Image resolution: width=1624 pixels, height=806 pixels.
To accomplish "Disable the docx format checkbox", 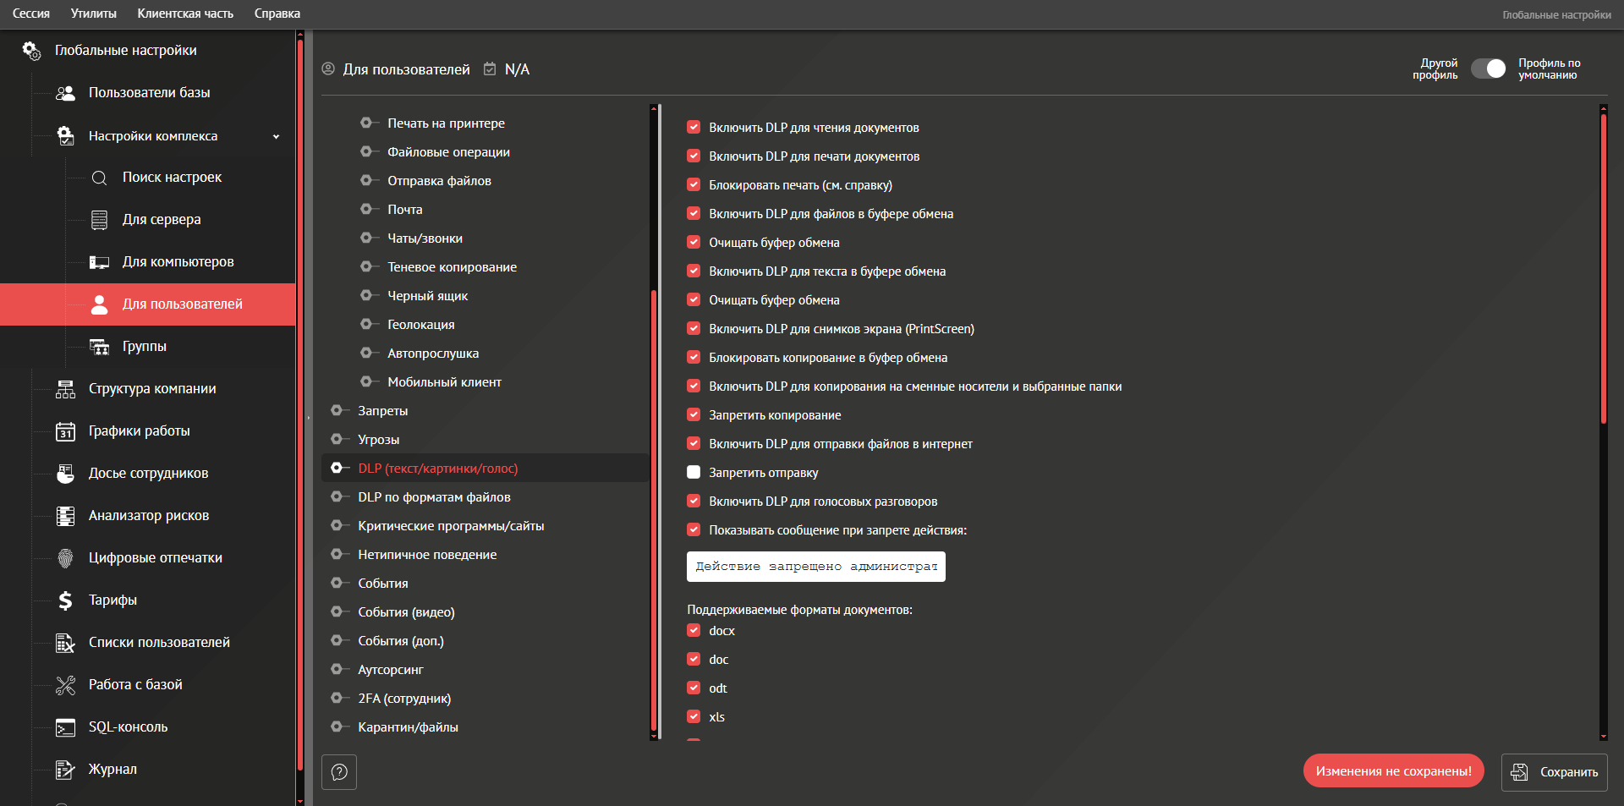I will coord(694,631).
